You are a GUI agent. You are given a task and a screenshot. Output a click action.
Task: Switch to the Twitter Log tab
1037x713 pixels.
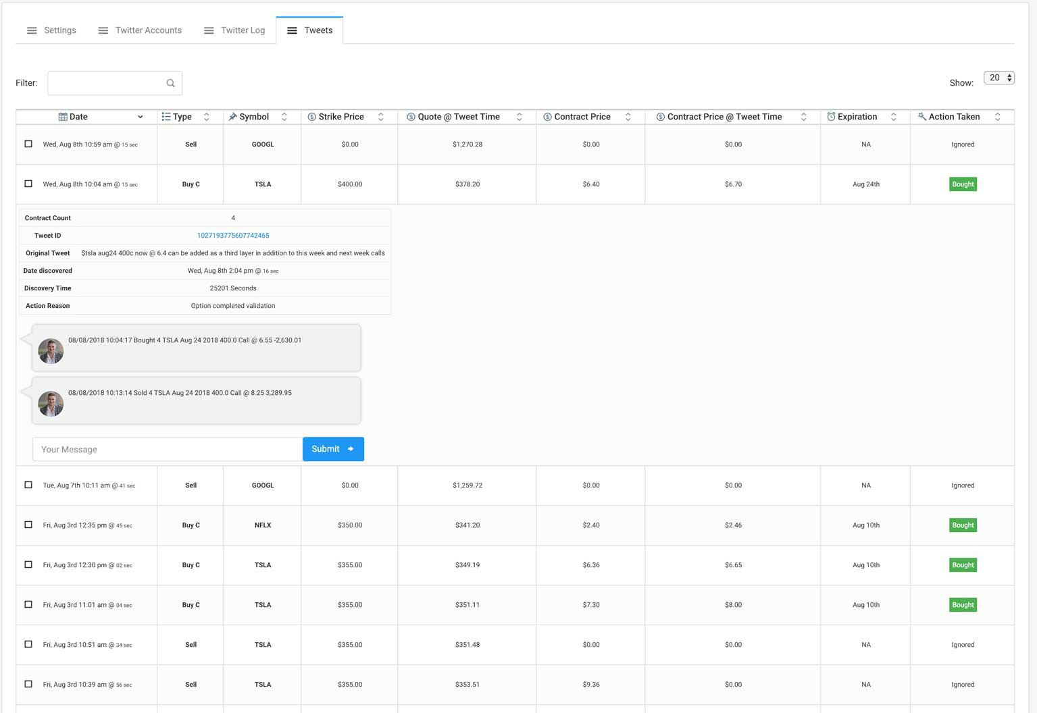pyautogui.click(x=234, y=30)
